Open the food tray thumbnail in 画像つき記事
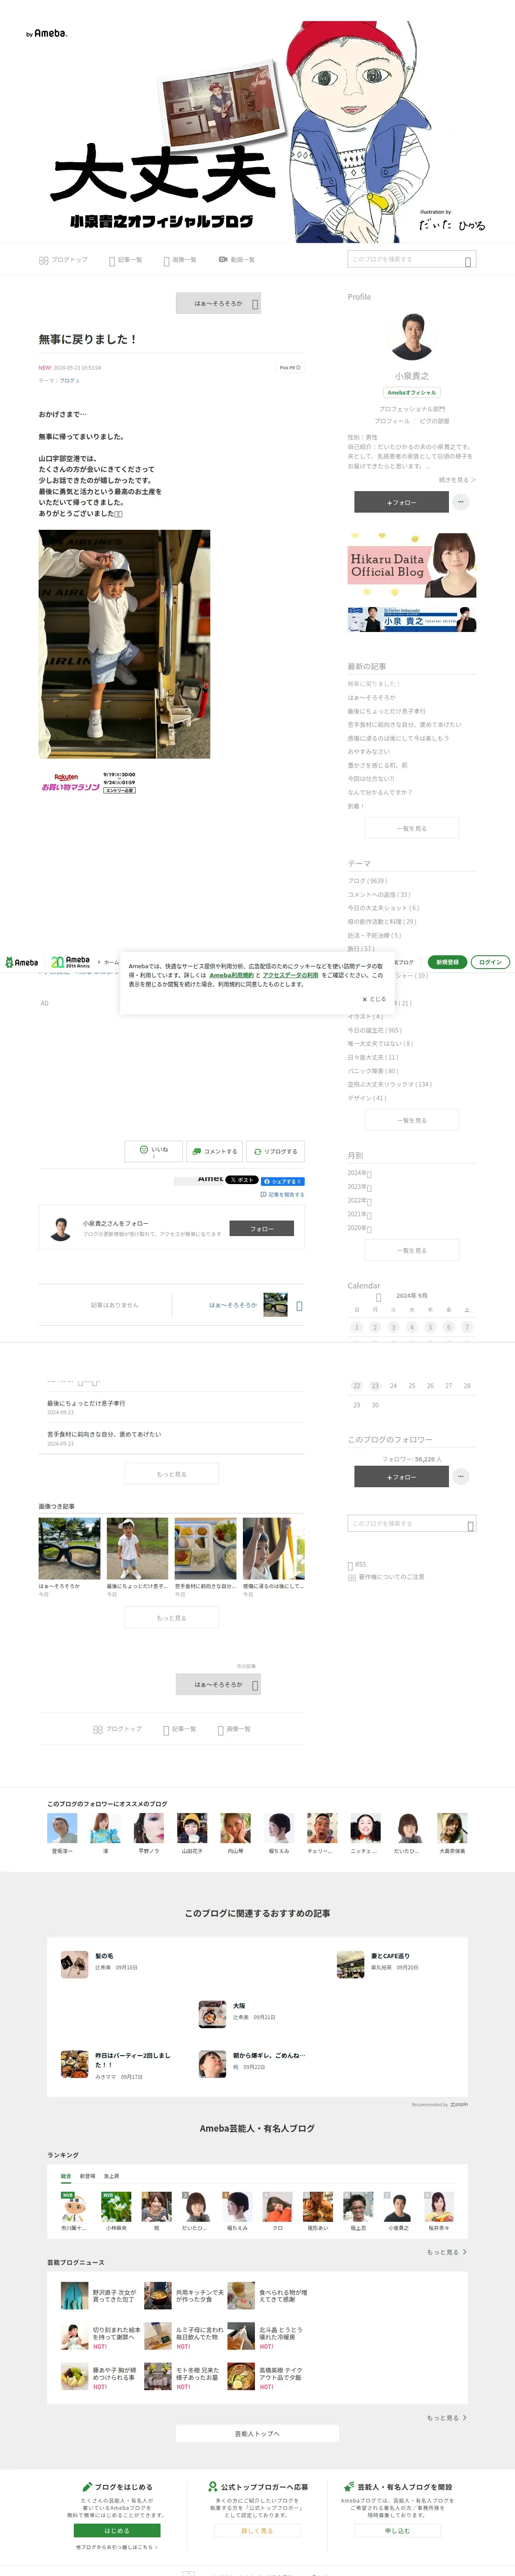The image size is (515, 2576). coord(206,1549)
